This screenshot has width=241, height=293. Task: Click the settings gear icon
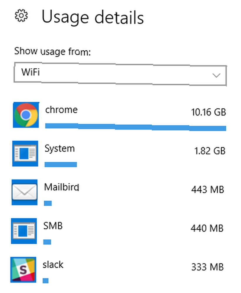pyautogui.click(x=21, y=16)
